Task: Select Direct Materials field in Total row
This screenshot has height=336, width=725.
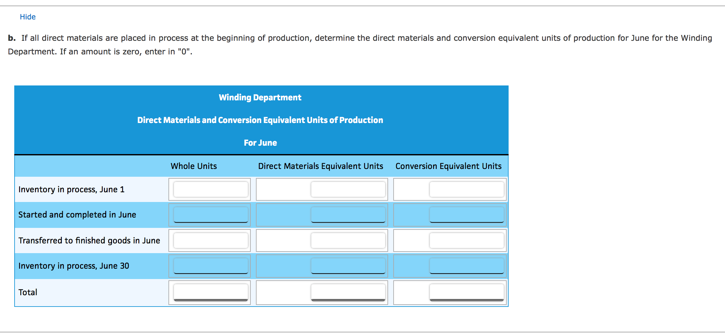Action: pyautogui.click(x=348, y=292)
